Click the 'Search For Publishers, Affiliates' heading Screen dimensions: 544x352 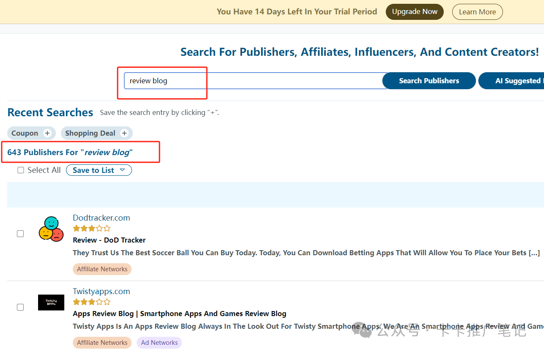[x=360, y=52]
